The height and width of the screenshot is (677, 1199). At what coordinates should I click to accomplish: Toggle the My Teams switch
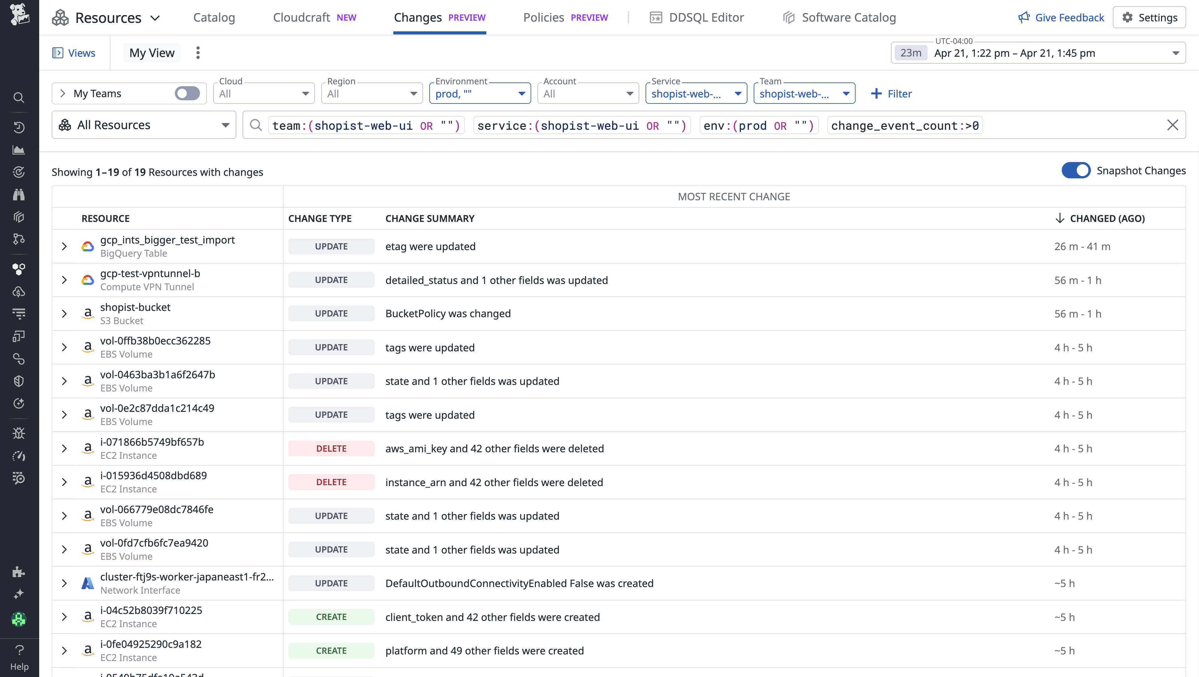point(187,93)
